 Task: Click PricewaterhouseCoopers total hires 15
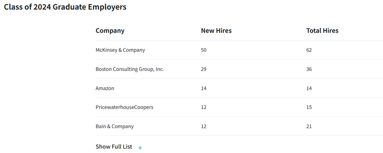click(309, 107)
